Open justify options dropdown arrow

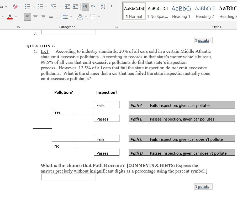56,17
